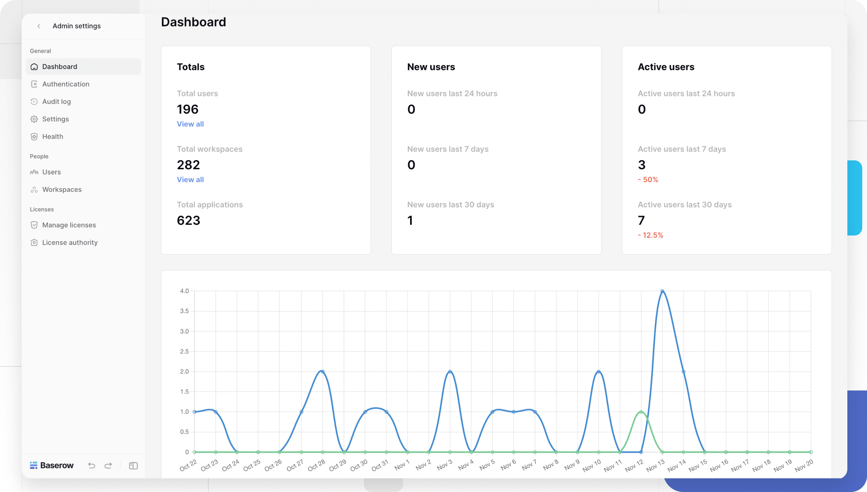Image resolution: width=867 pixels, height=492 pixels.
Task: Select Dashboard in the General menu
Action: [x=59, y=66]
